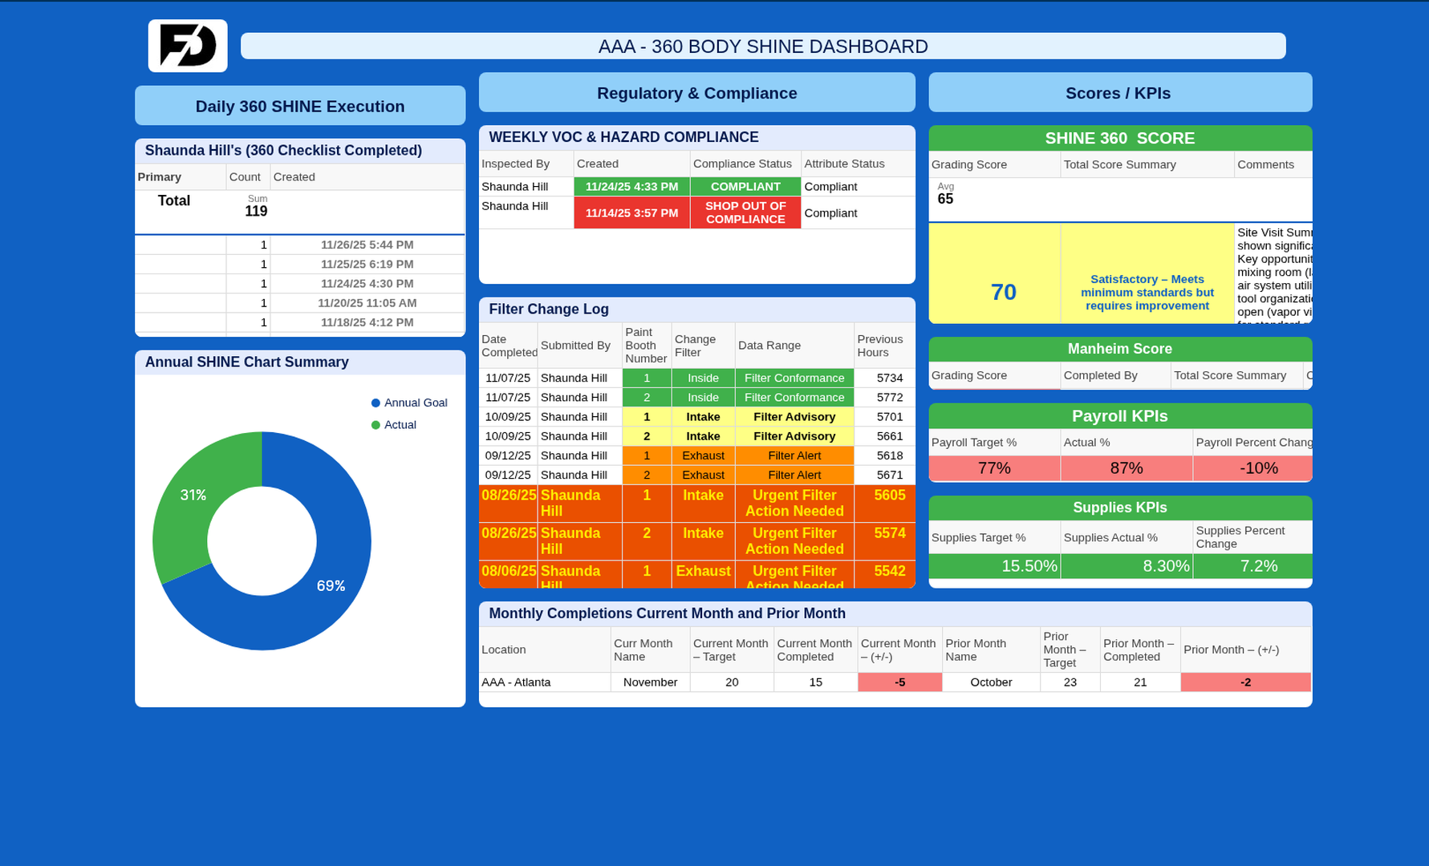Sort checklist by the Created column header

294,177
